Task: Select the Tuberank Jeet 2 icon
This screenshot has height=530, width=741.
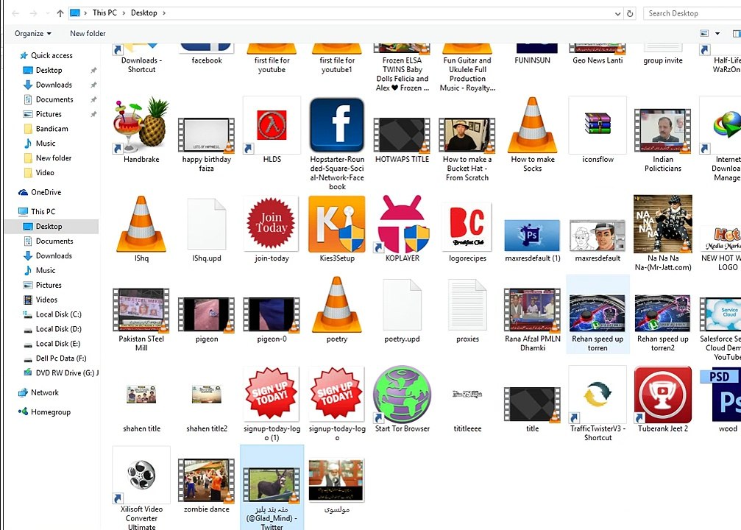Action: pyautogui.click(x=663, y=395)
